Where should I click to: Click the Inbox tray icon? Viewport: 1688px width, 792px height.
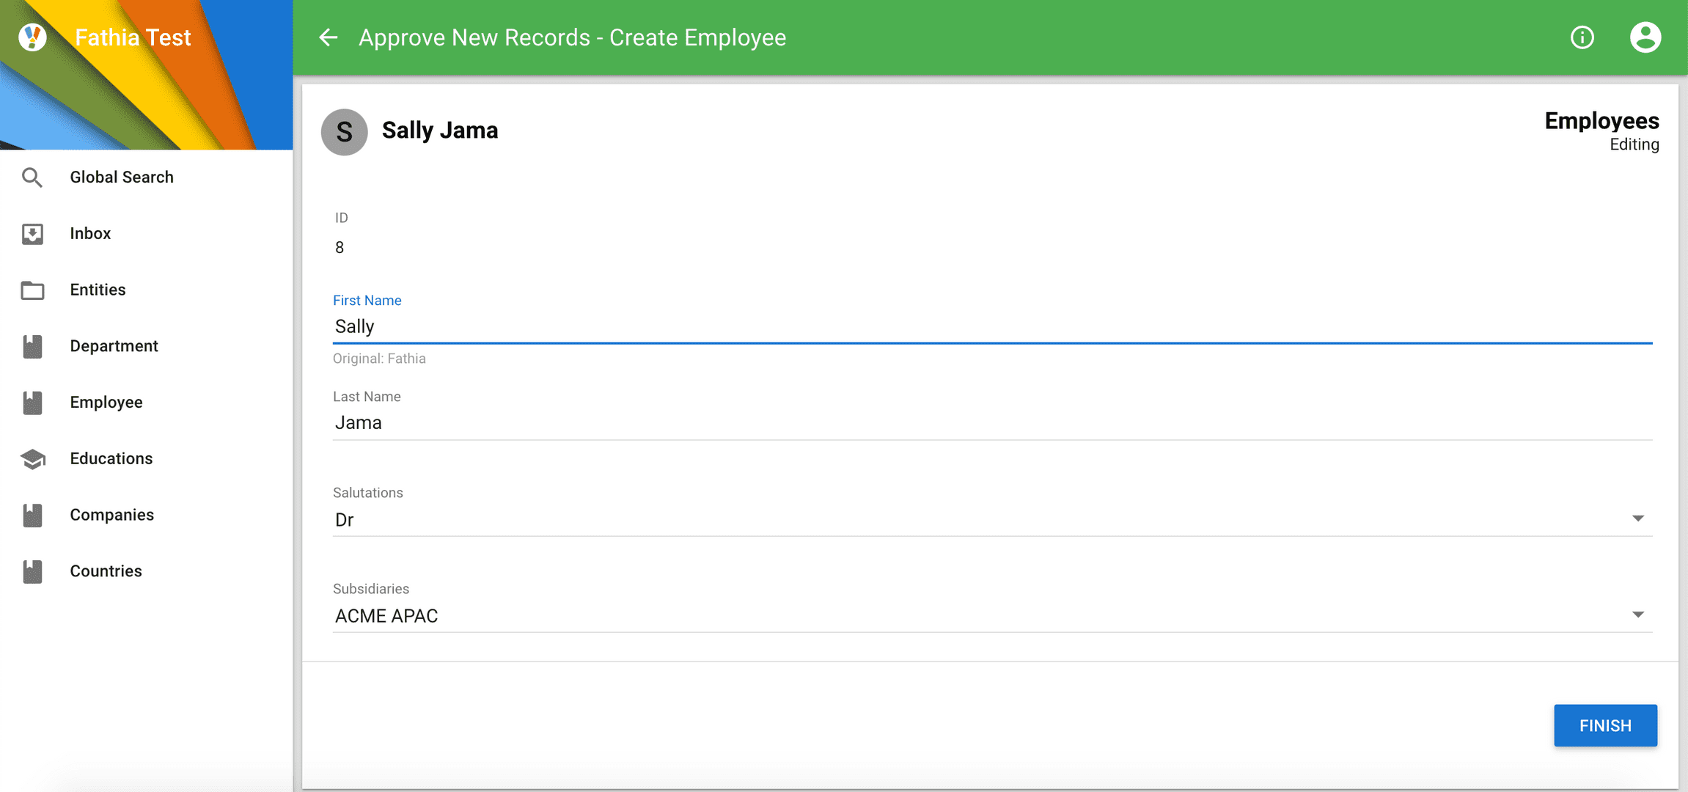[32, 234]
